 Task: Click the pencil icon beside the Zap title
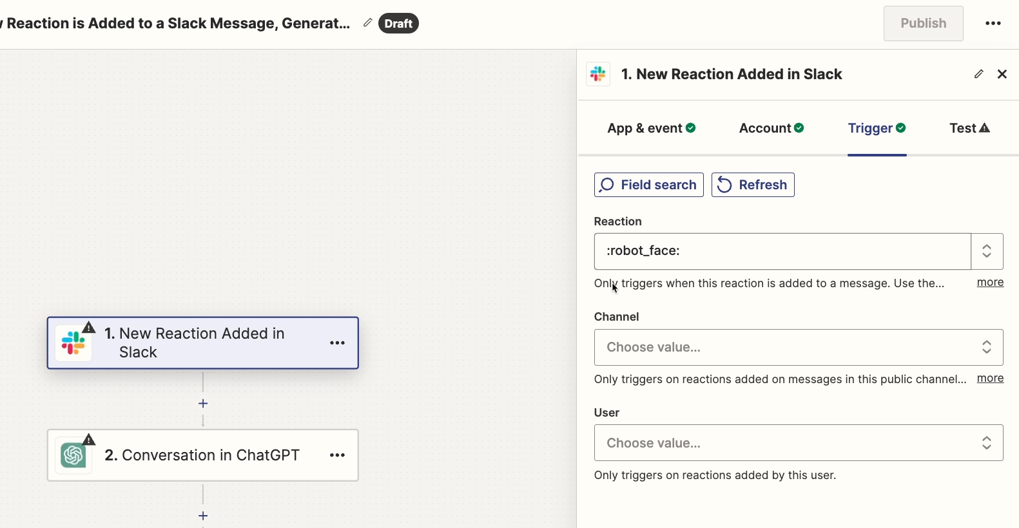point(367,23)
